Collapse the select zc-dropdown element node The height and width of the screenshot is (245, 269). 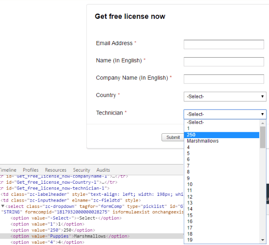[3, 206]
